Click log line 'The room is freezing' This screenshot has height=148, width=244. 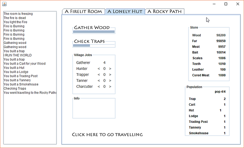click(18, 14)
